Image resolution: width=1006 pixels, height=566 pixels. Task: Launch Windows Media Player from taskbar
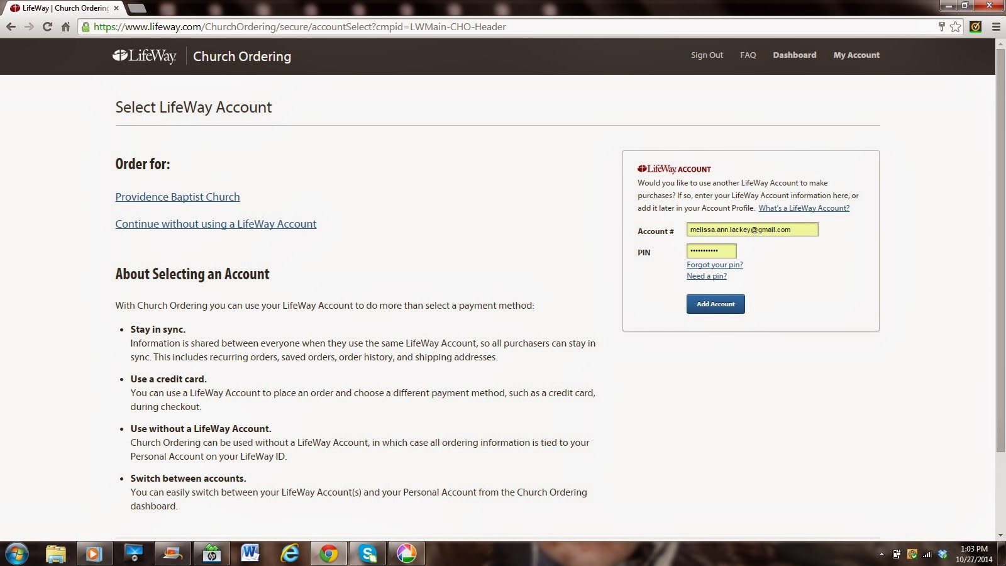click(x=94, y=554)
